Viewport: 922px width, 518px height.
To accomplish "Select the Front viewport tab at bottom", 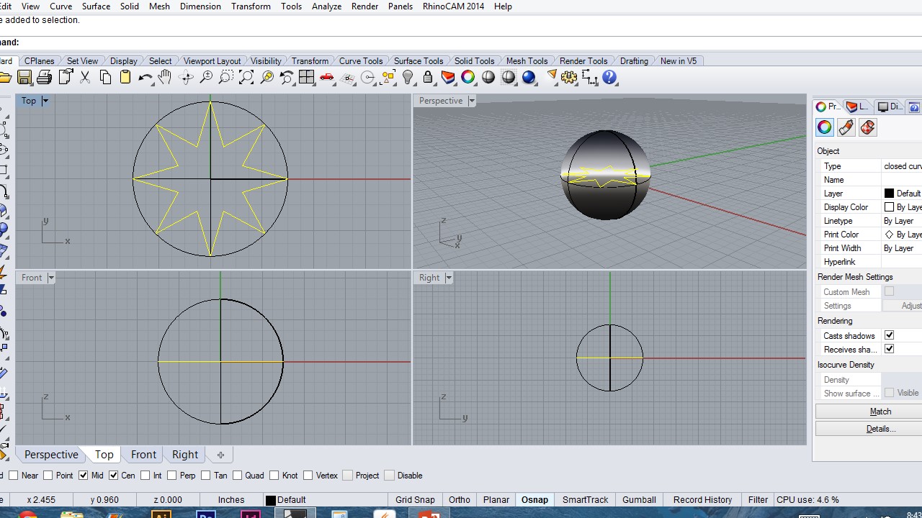I will [x=143, y=455].
